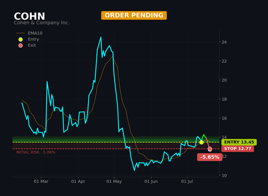268x196 pixels.
Task: Click the 24 price axis label
Action: 224,42
